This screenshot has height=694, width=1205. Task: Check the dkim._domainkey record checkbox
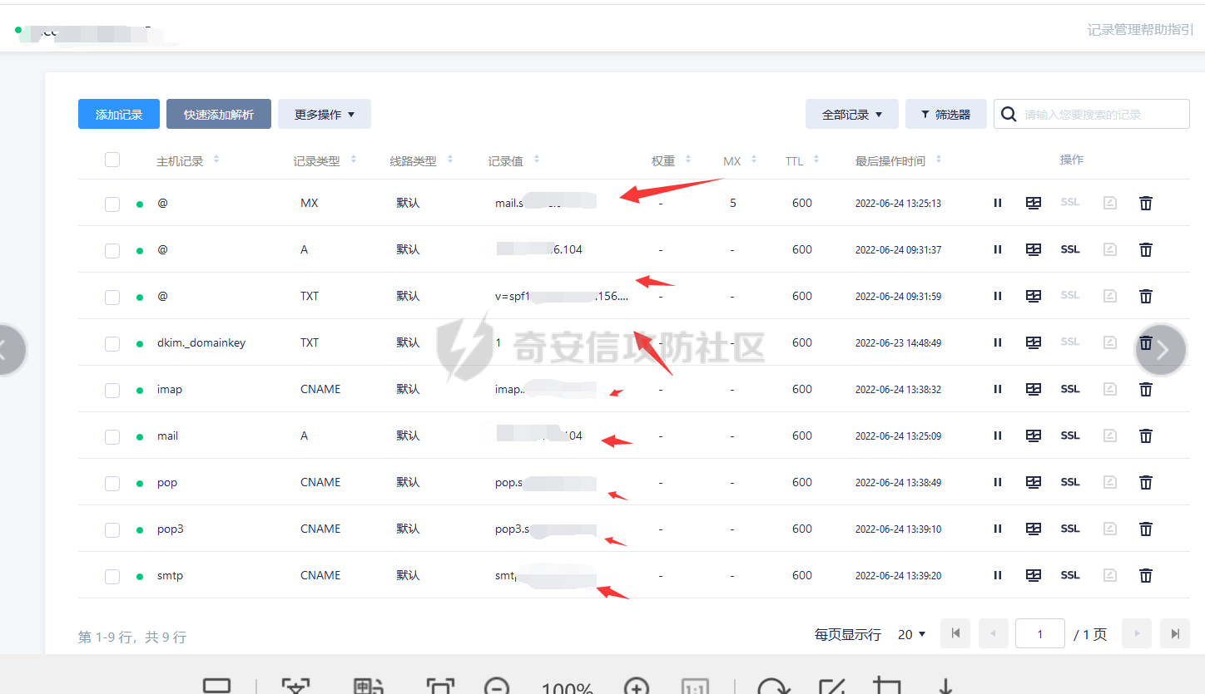pos(112,343)
